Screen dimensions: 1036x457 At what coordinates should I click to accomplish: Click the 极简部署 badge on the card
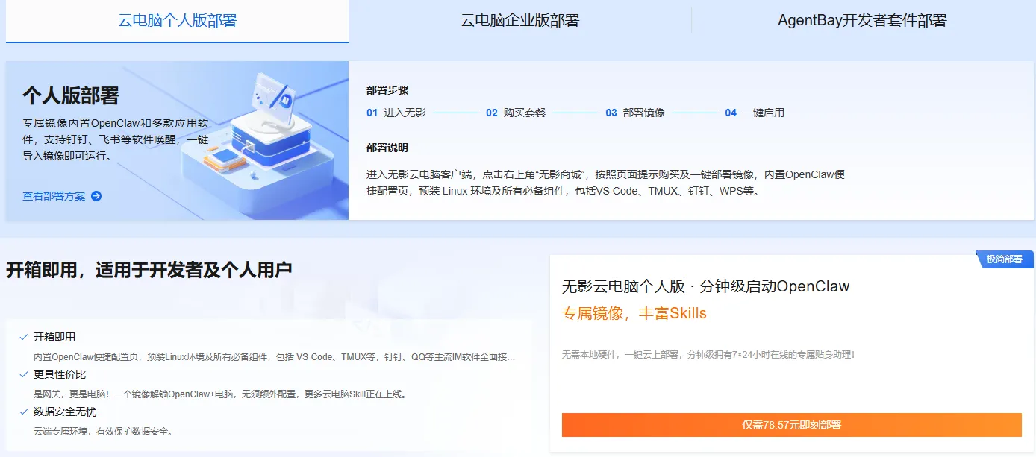1005,259
